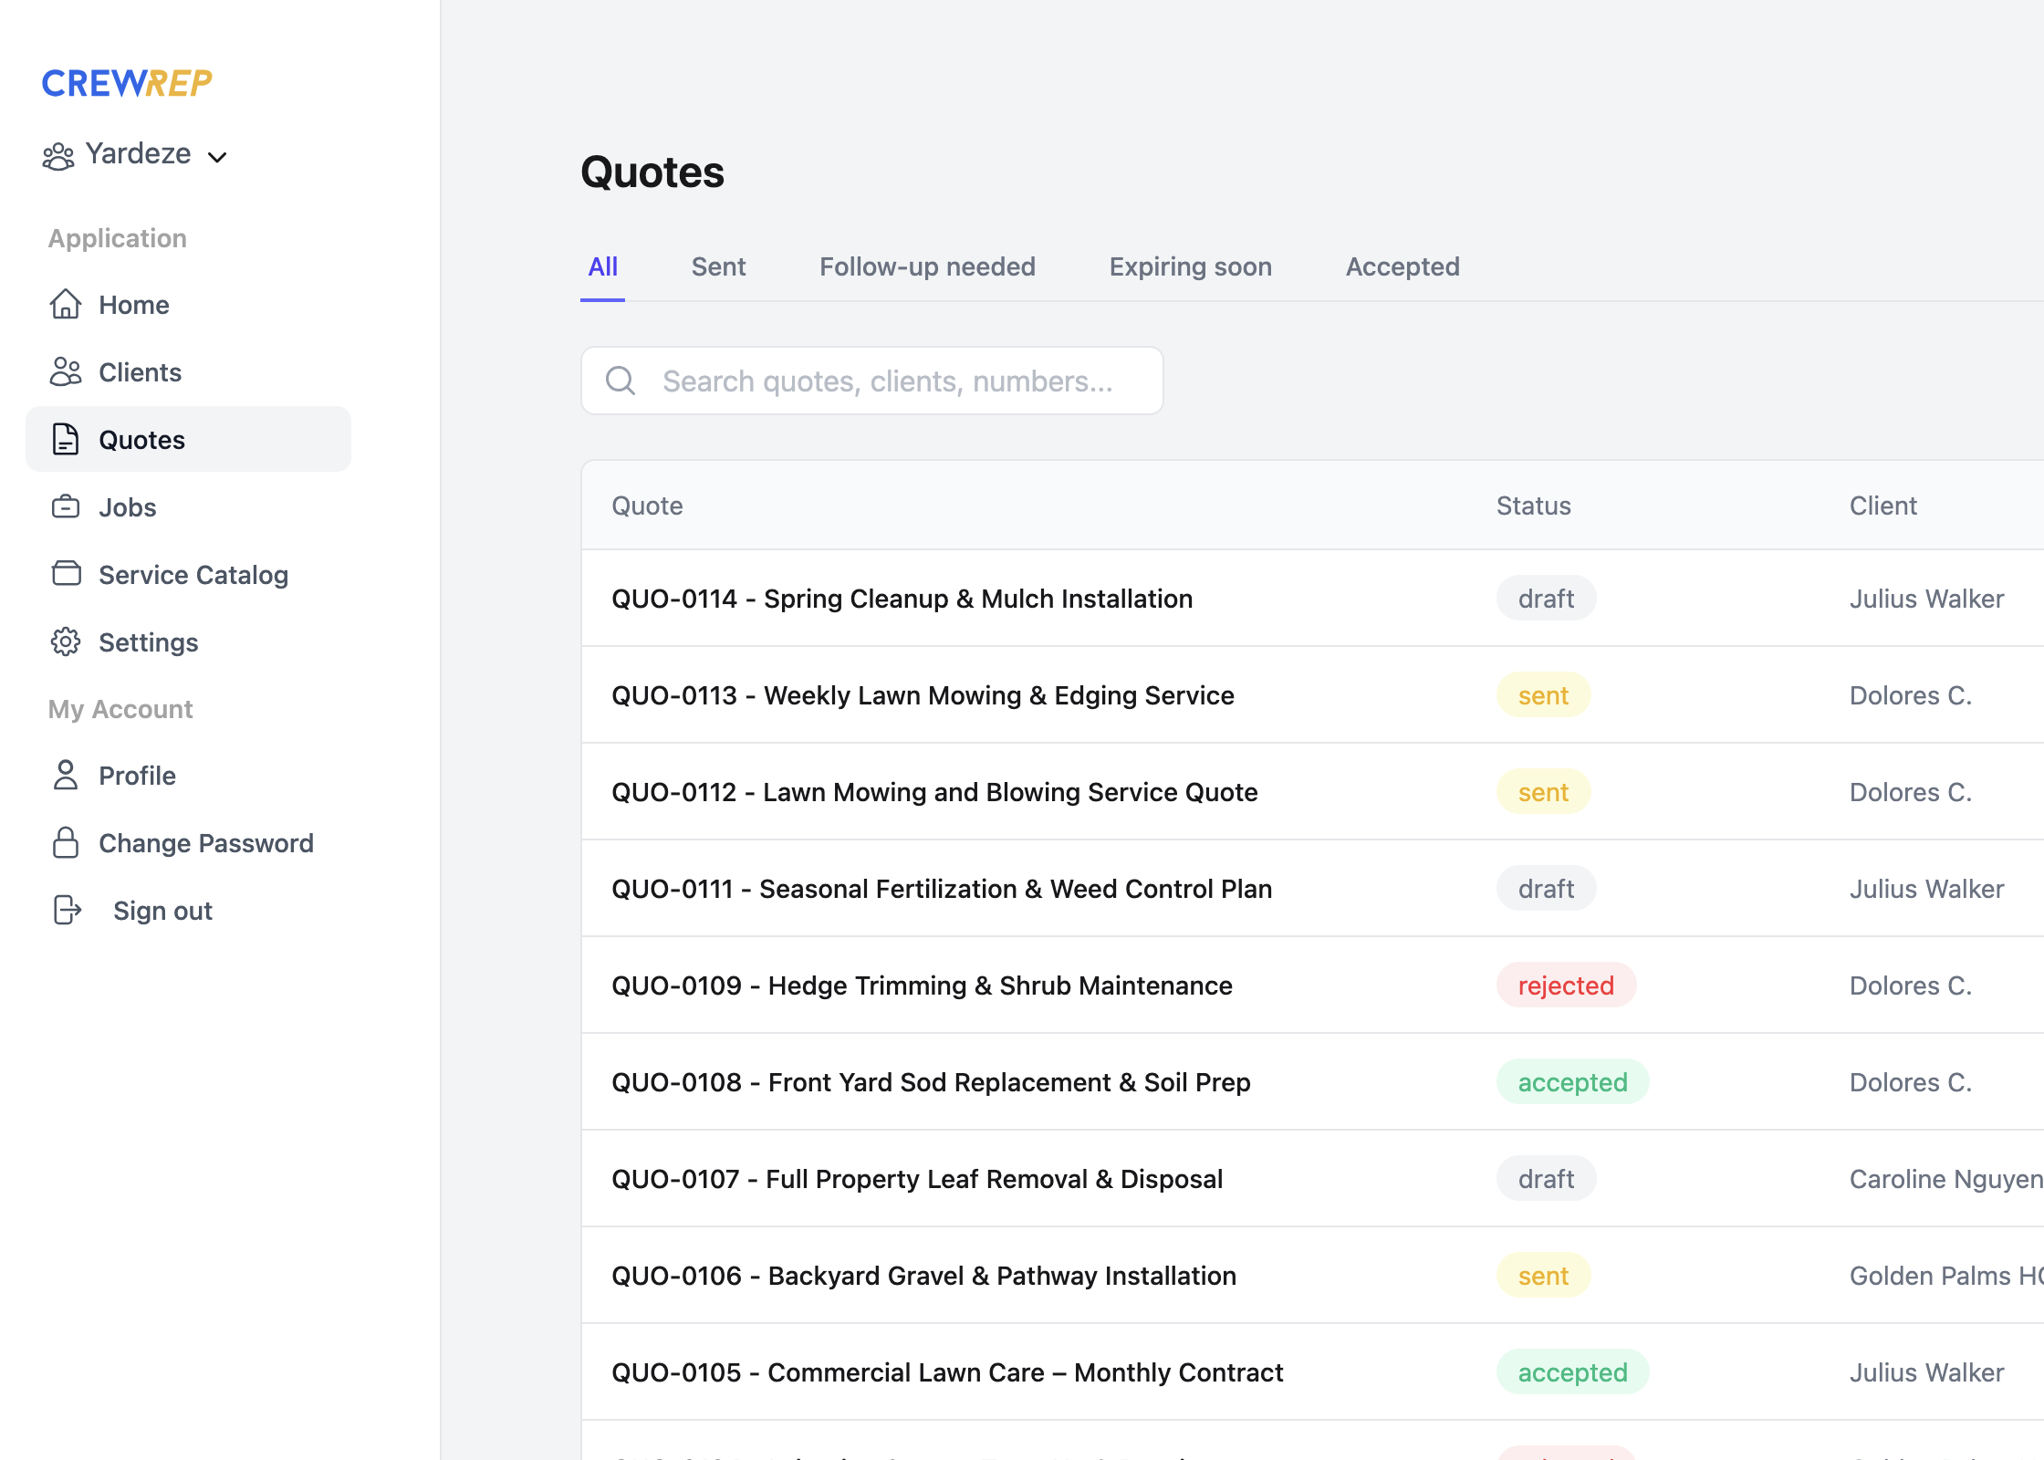Image resolution: width=2044 pixels, height=1460 pixels.
Task: Open quote QUO-0114 Spring Cleanup
Action: click(902, 599)
